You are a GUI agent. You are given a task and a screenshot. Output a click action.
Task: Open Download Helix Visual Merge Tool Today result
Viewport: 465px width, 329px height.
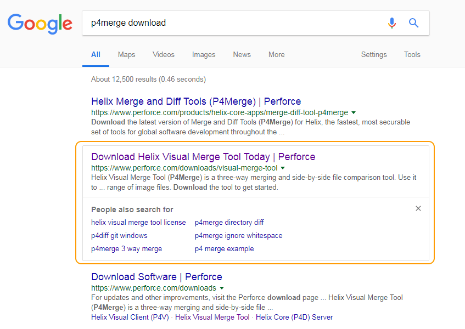click(x=203, y=157)
